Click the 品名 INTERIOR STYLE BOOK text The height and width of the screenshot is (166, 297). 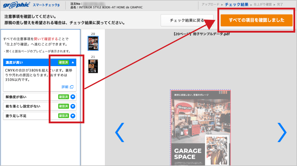106,7
